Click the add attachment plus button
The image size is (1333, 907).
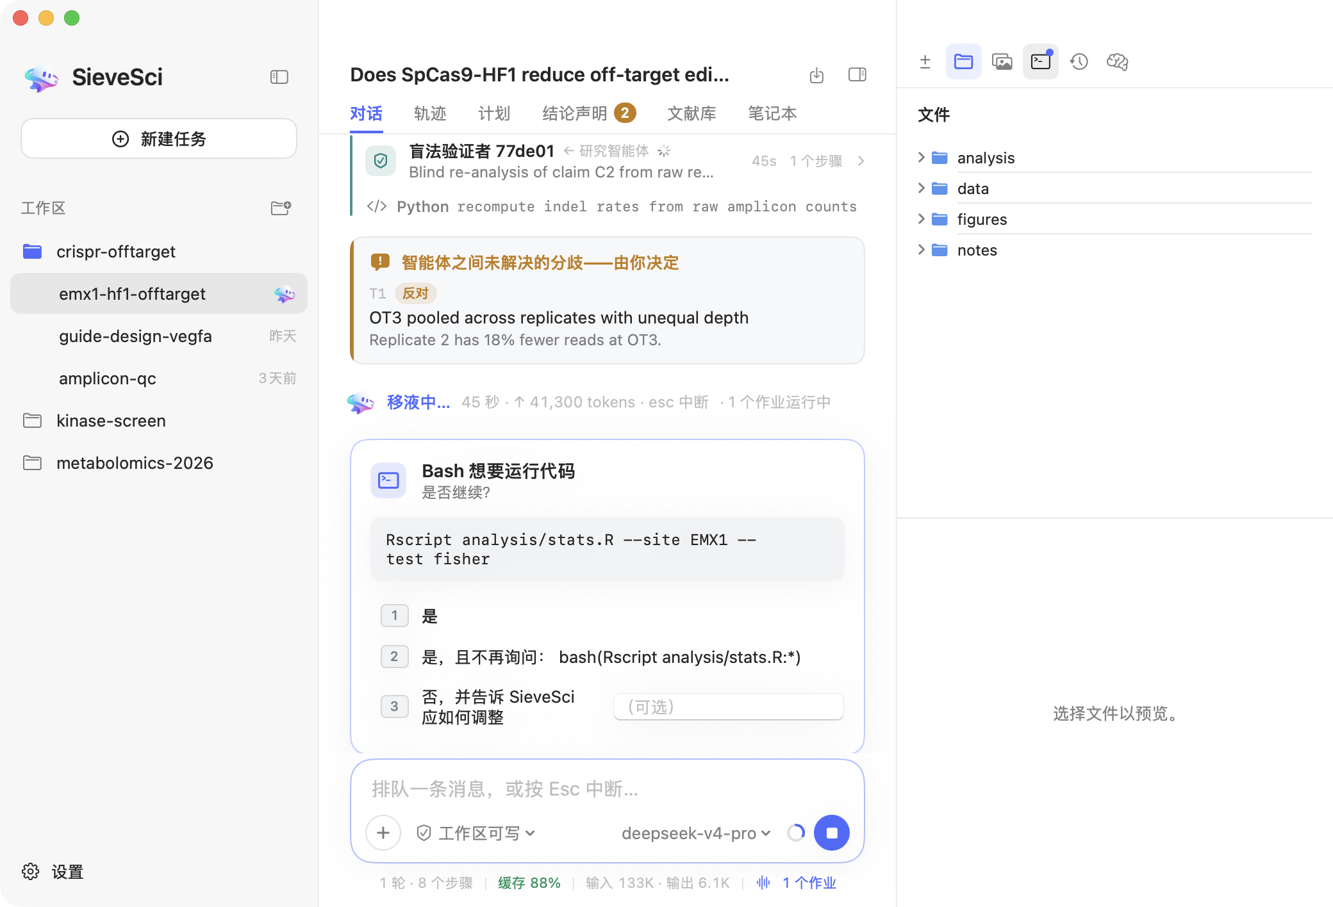coord(383,833)
